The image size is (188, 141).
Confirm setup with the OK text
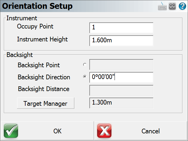(x=58, y=131)
